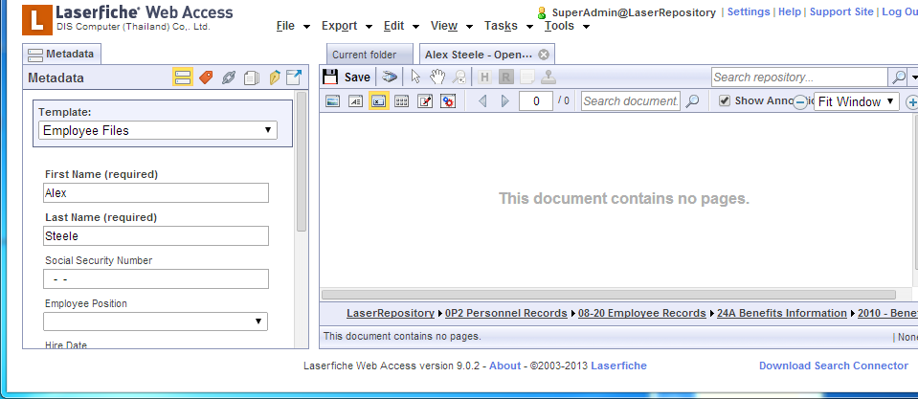Image resolution: width=918 pixels, height=399 pixels.
Task: Click the Metadata tab on the left
Action: click(61, 54)
